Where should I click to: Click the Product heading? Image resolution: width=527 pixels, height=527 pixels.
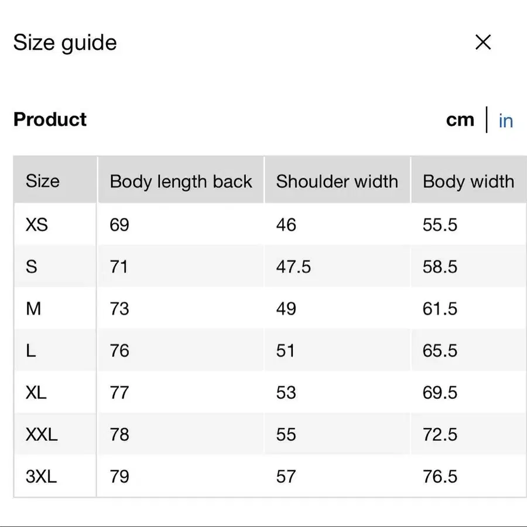[50, 119]
